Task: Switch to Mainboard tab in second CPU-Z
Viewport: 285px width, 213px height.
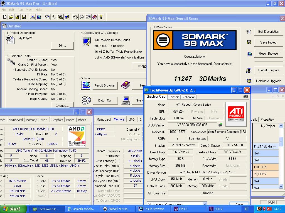Action: pos(104,120)
